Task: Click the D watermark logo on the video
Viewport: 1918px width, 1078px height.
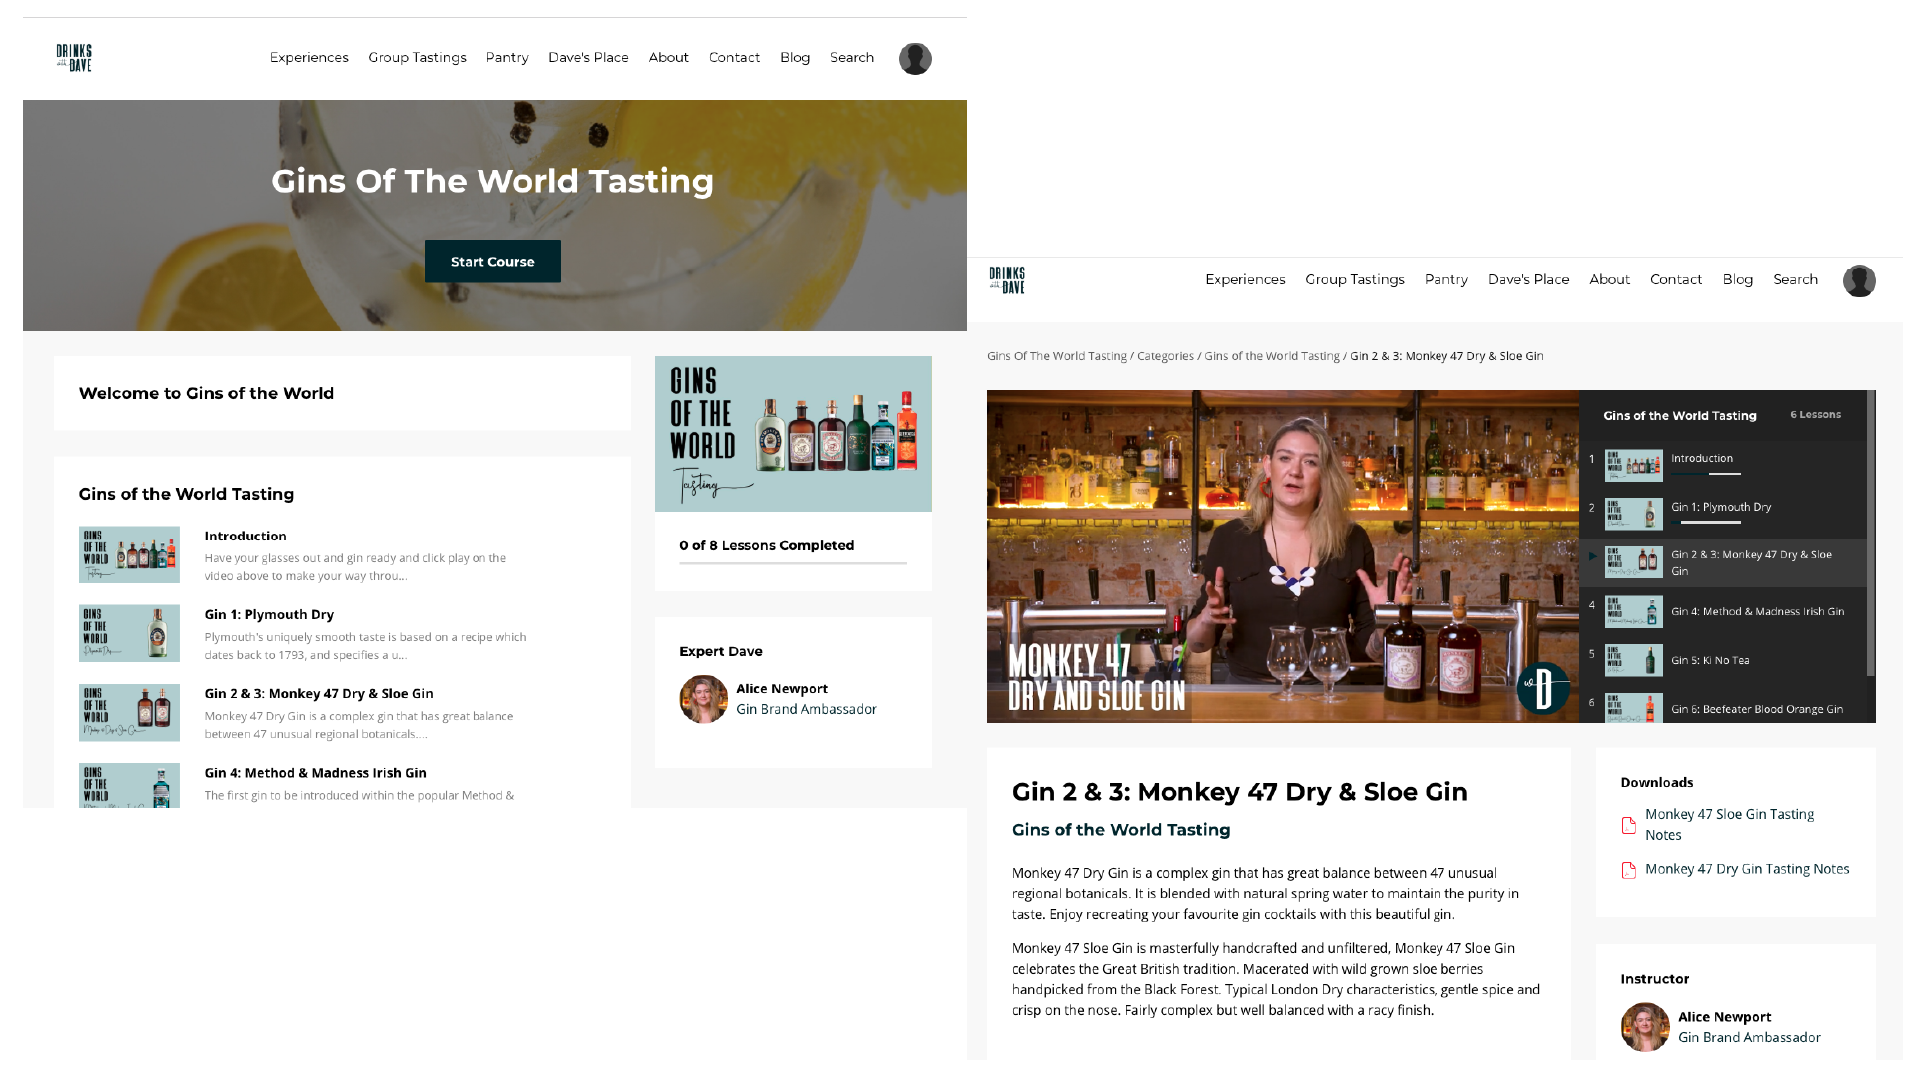Action: tap(1543, 688)
